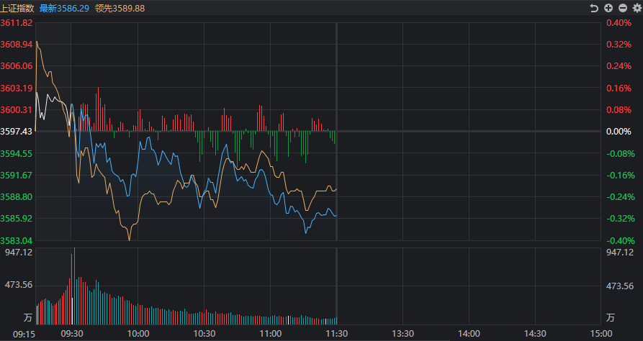Click the orange line's opening peak
Viewport: 643px width, 341px height.
point(37,42)
